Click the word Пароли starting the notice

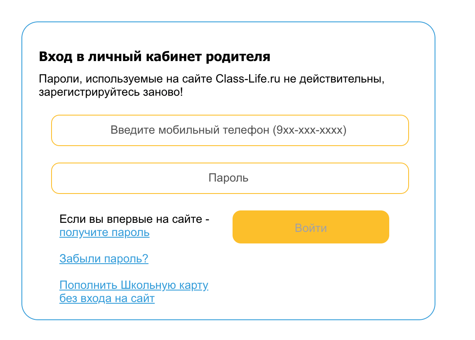click(x=55, y=79)
